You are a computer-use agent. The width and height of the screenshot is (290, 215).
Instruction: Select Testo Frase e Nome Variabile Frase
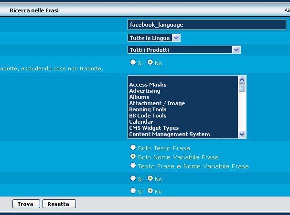click(x=133, y=166)
